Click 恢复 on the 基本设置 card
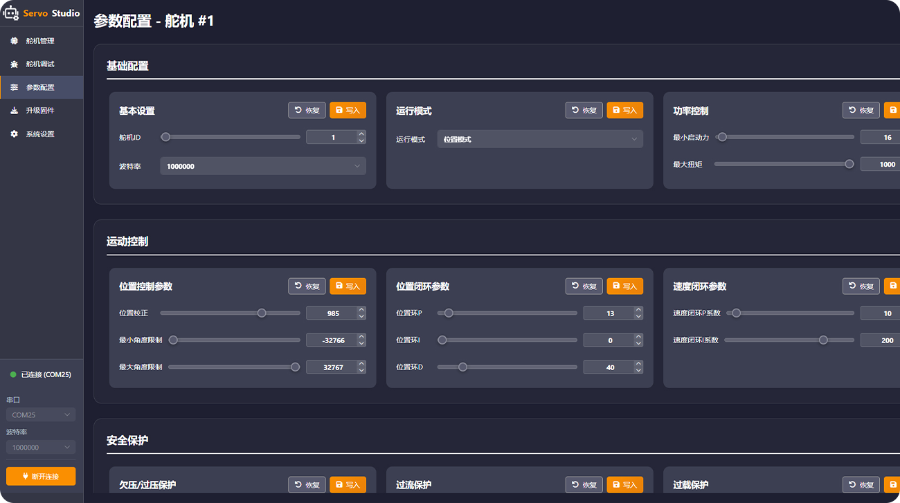Viewport: 900px width, 503px height. click(x=307, y=110)
